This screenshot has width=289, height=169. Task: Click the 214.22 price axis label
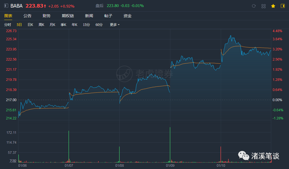tap(11, 118)
